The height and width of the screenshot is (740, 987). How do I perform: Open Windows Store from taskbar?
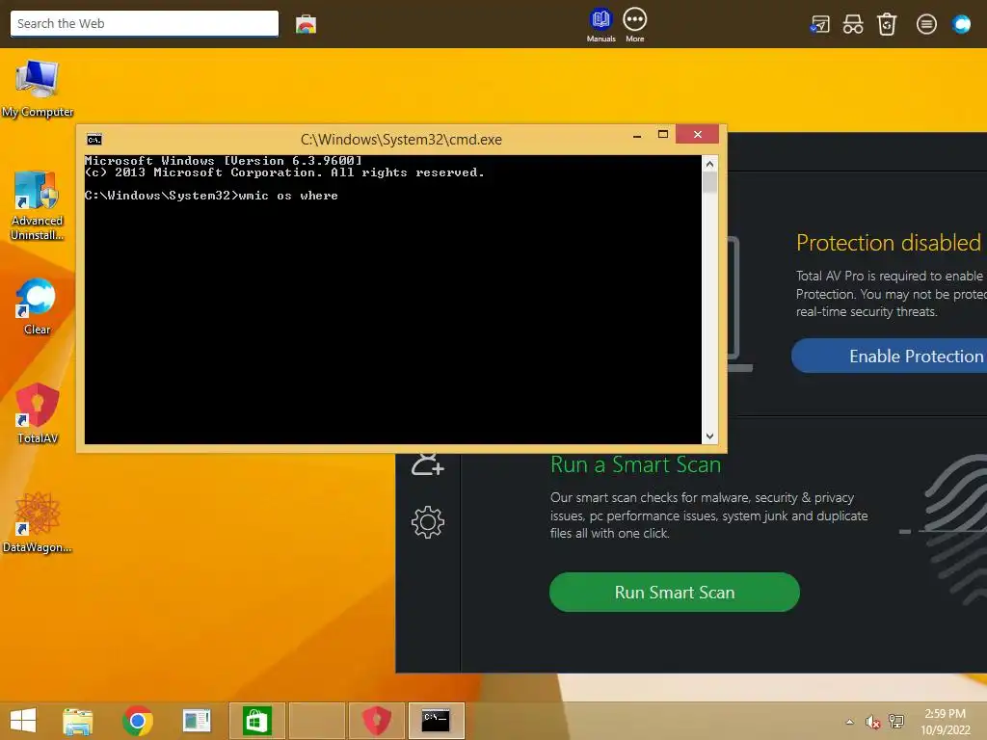256,721
